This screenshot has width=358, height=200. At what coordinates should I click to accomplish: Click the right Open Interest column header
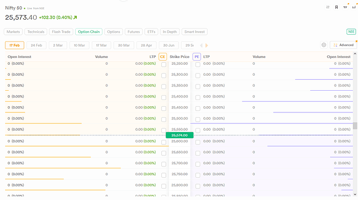click(339, 57)
